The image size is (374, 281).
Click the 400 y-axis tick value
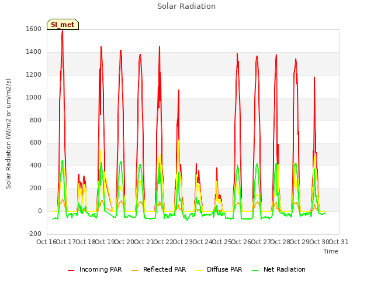pyautogui.click(x=36, y=165)
